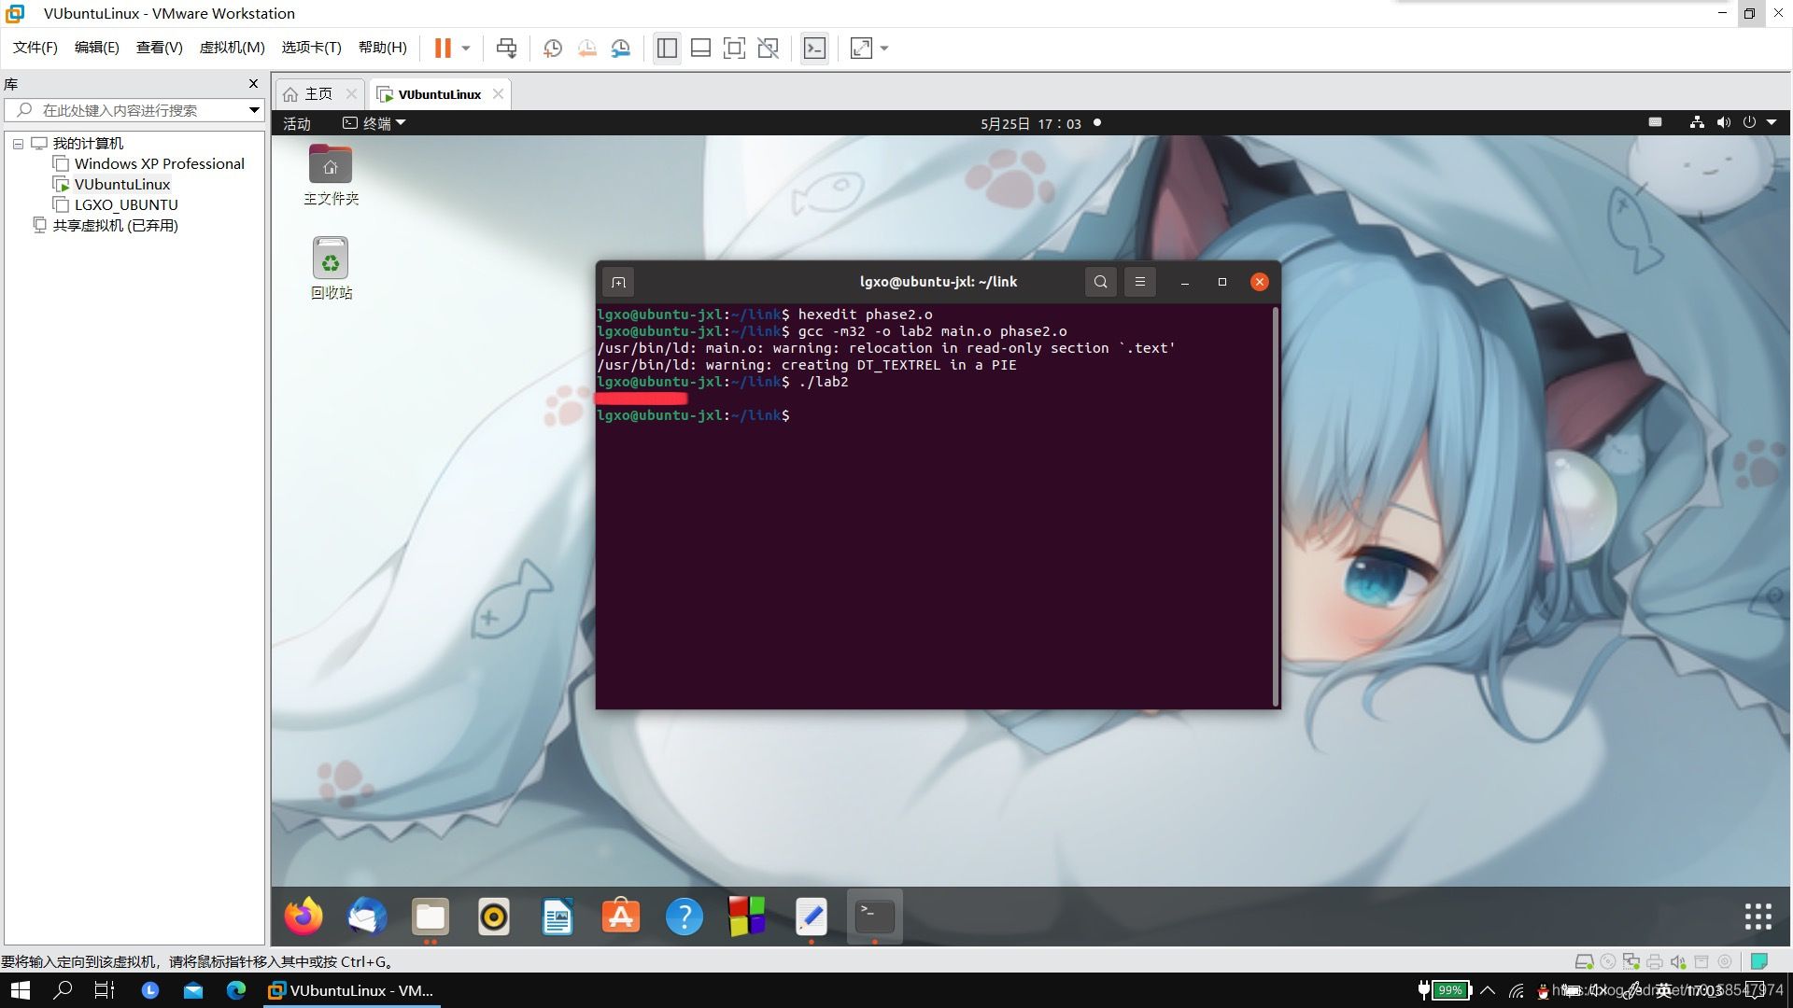Viewport: 1793px width, 1008px height.
Task: Enter full screen mode
Action: (734, 48)
